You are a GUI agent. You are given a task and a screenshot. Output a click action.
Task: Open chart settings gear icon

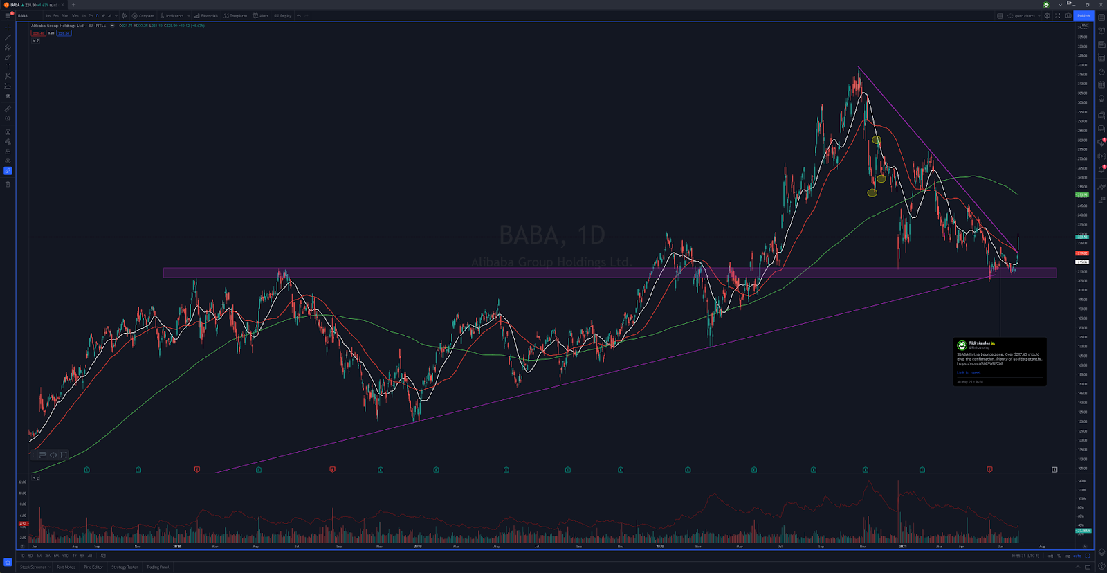1047,16
